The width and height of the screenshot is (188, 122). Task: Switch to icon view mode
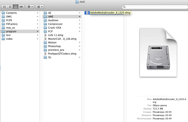[5, 7]
